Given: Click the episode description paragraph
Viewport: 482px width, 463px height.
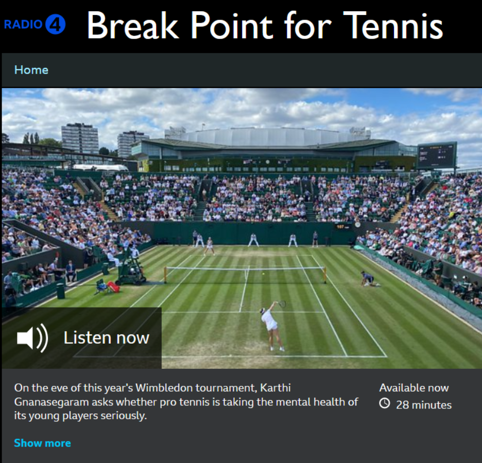Looking at the screenshot, I should point(186,402).
